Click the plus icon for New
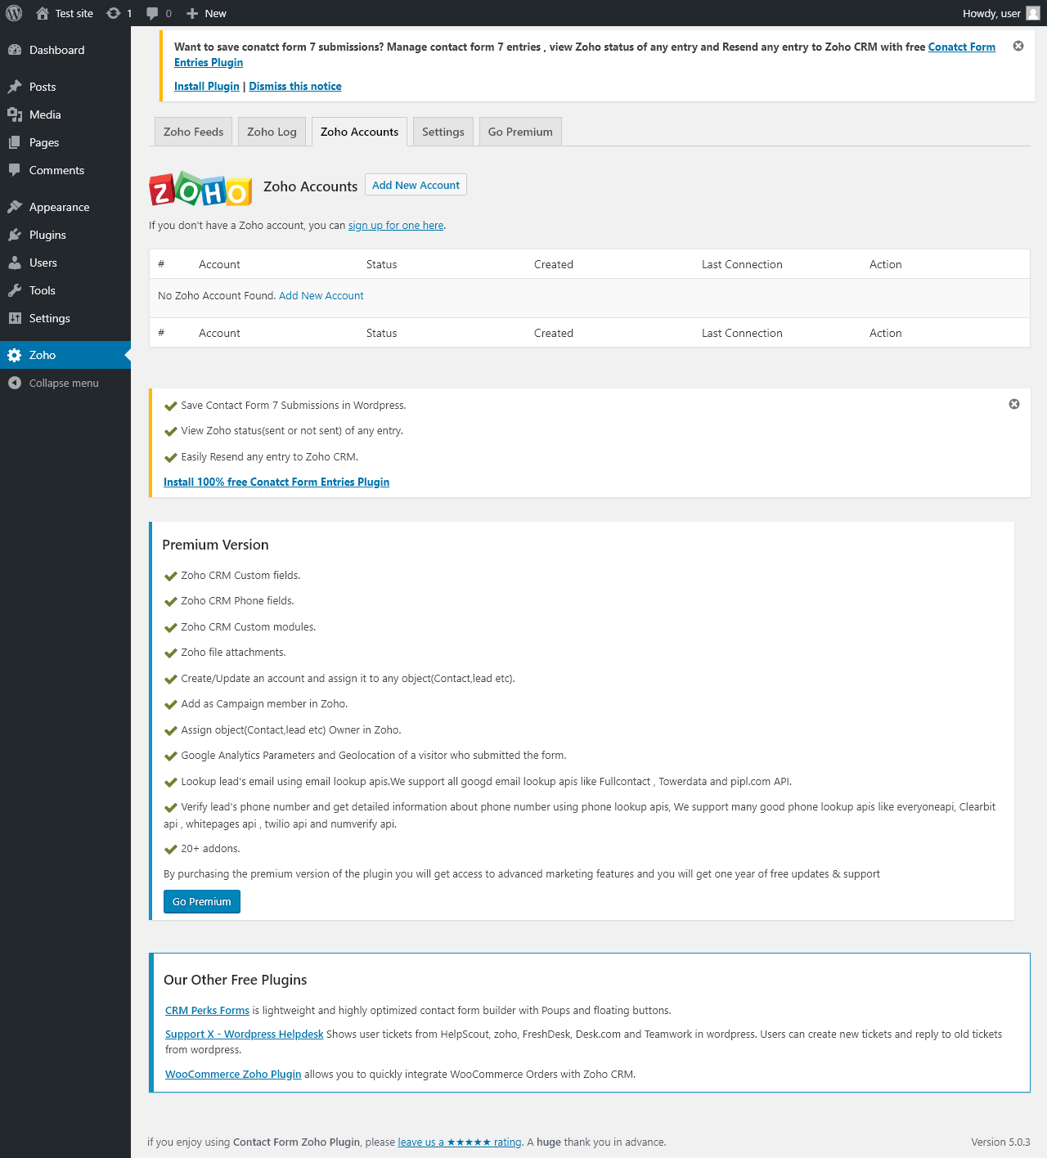Viewport: 1047px width, 1158px height. [x=192, y=13]
